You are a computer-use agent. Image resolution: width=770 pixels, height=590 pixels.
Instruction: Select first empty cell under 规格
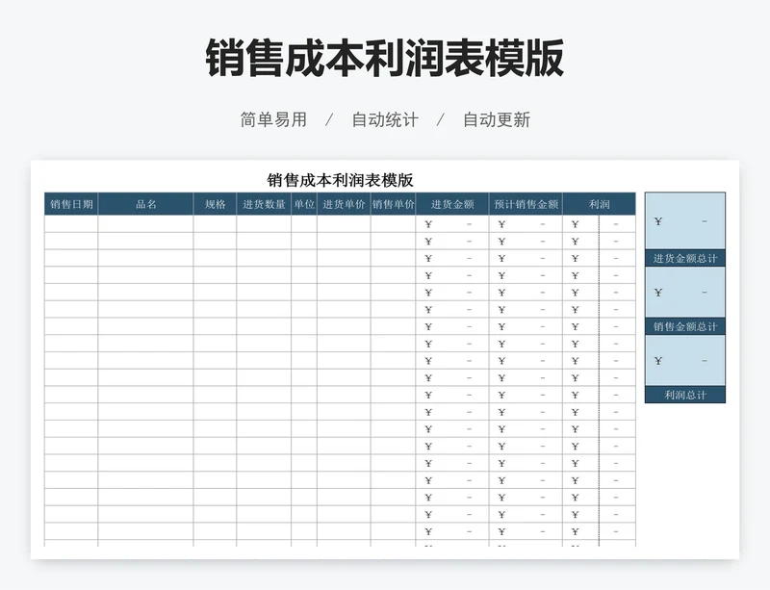coord(215,224)
